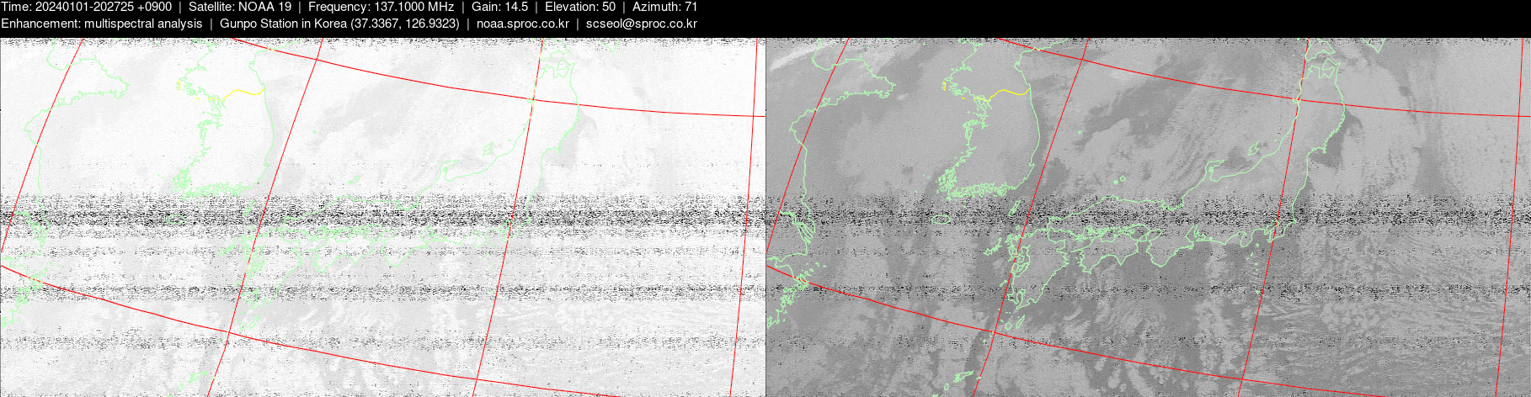1531x397 pixels.
Task: Select the Azimuth: 71 text
Action: tap(664, 7)
